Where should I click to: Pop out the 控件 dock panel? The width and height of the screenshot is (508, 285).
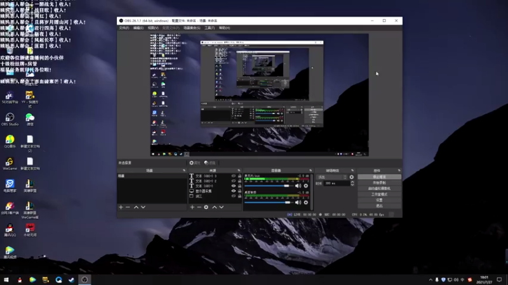point(399,170)
